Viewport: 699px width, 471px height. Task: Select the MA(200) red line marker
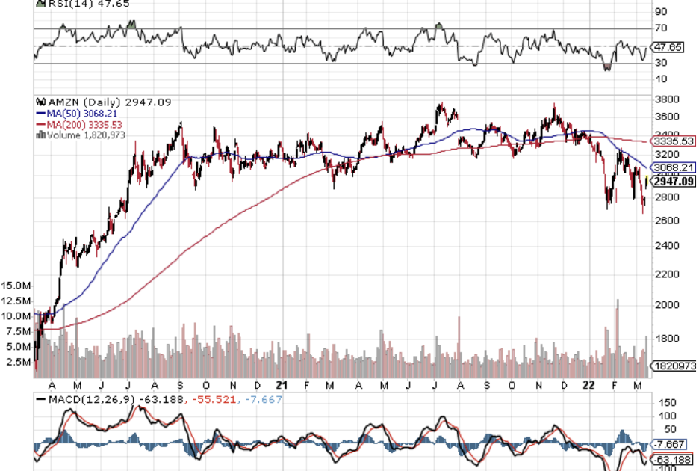[40, 124]
